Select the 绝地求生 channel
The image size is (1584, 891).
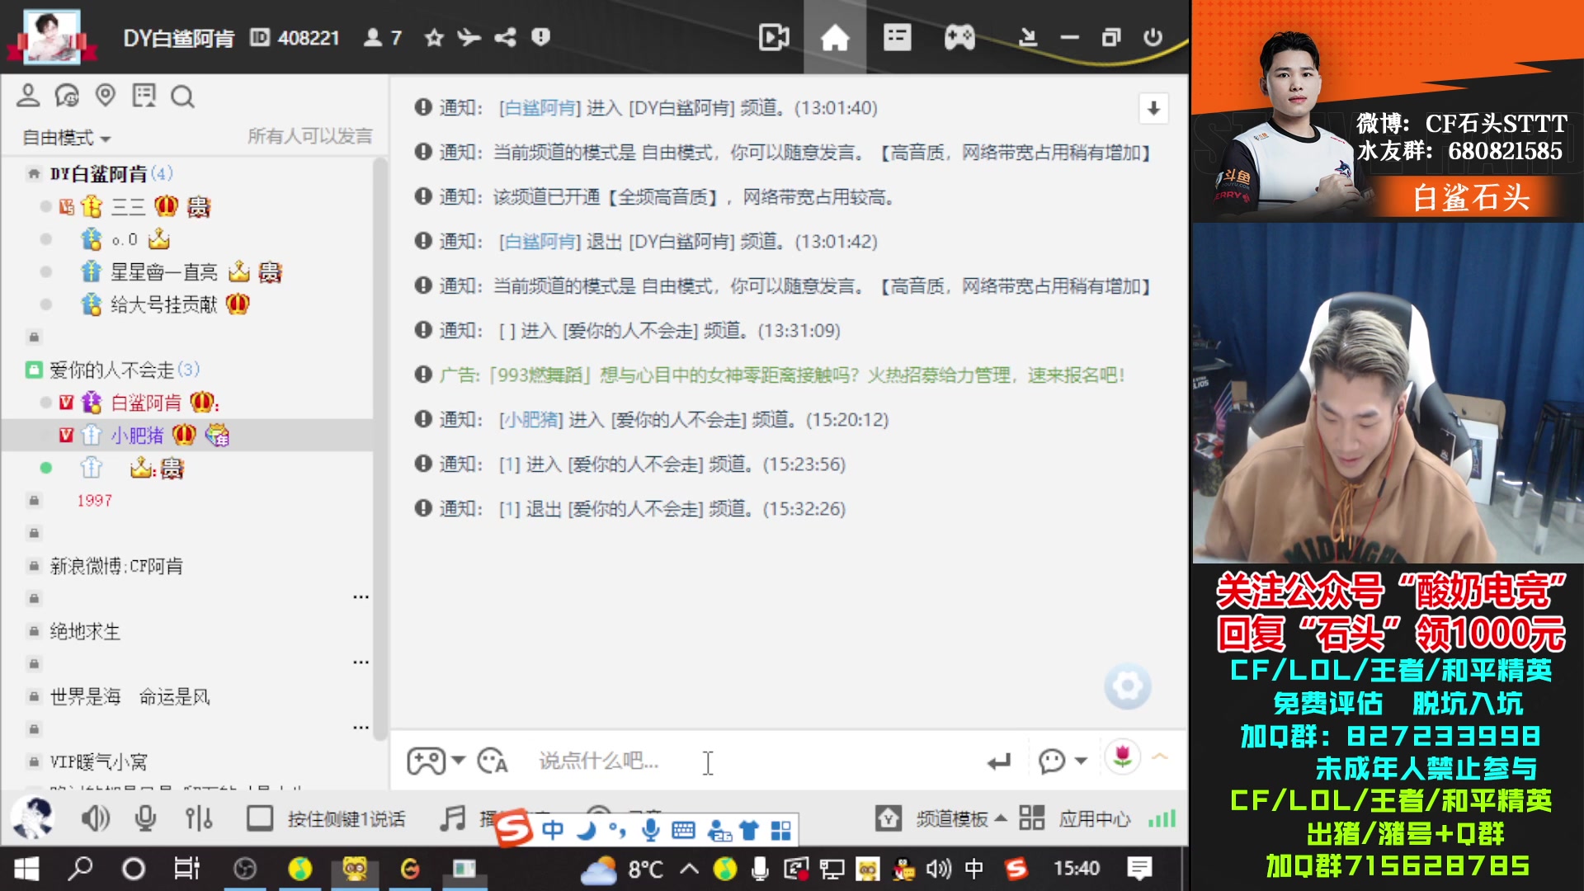(85, 631)
